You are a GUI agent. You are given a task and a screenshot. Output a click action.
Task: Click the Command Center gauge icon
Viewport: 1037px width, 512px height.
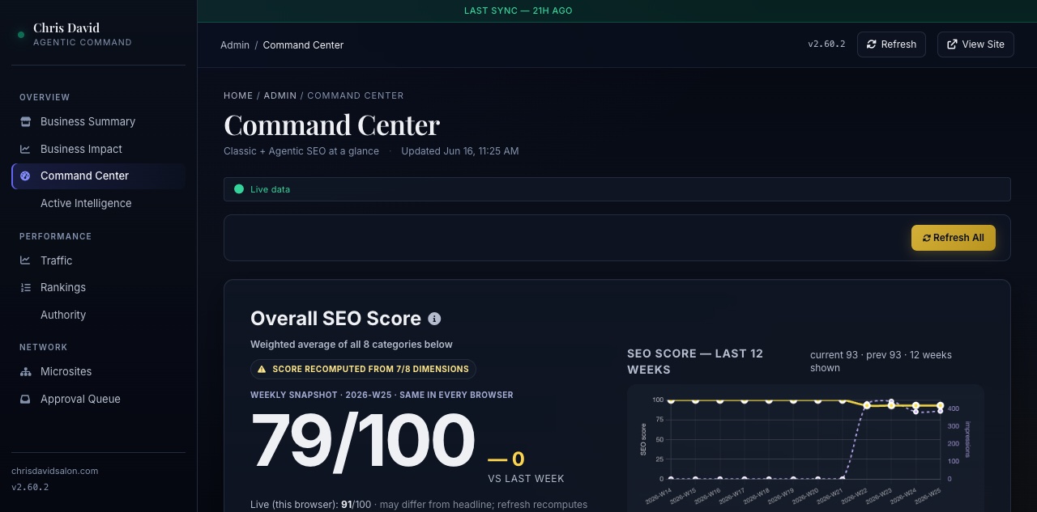(25, 176)
